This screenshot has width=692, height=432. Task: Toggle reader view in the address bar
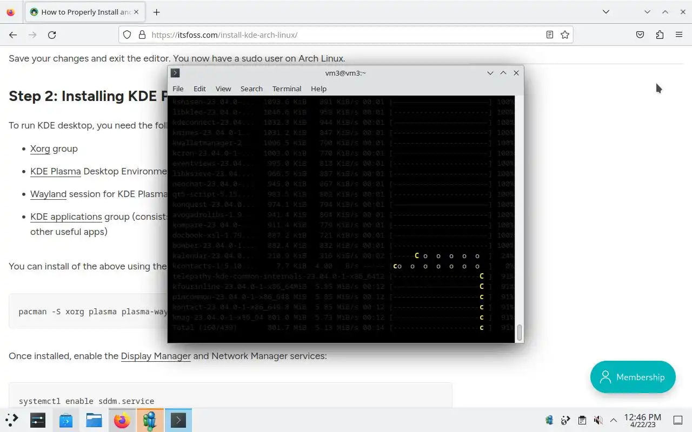click(x=549, y=35)
